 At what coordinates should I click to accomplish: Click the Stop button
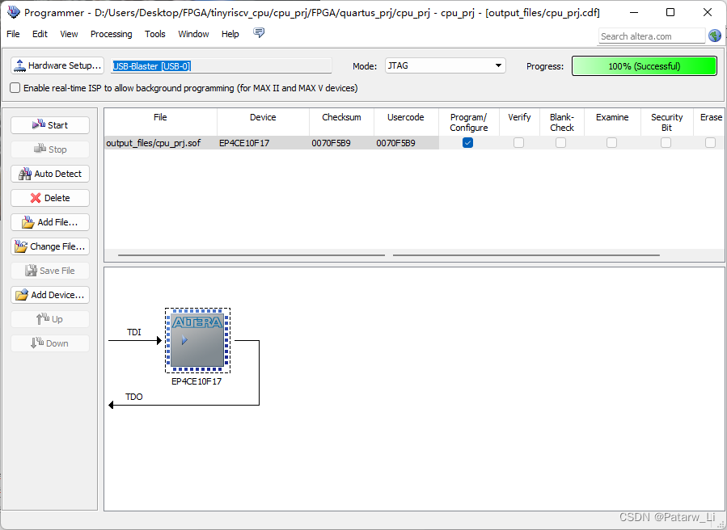pyautogui.click(x=50, y=149)
